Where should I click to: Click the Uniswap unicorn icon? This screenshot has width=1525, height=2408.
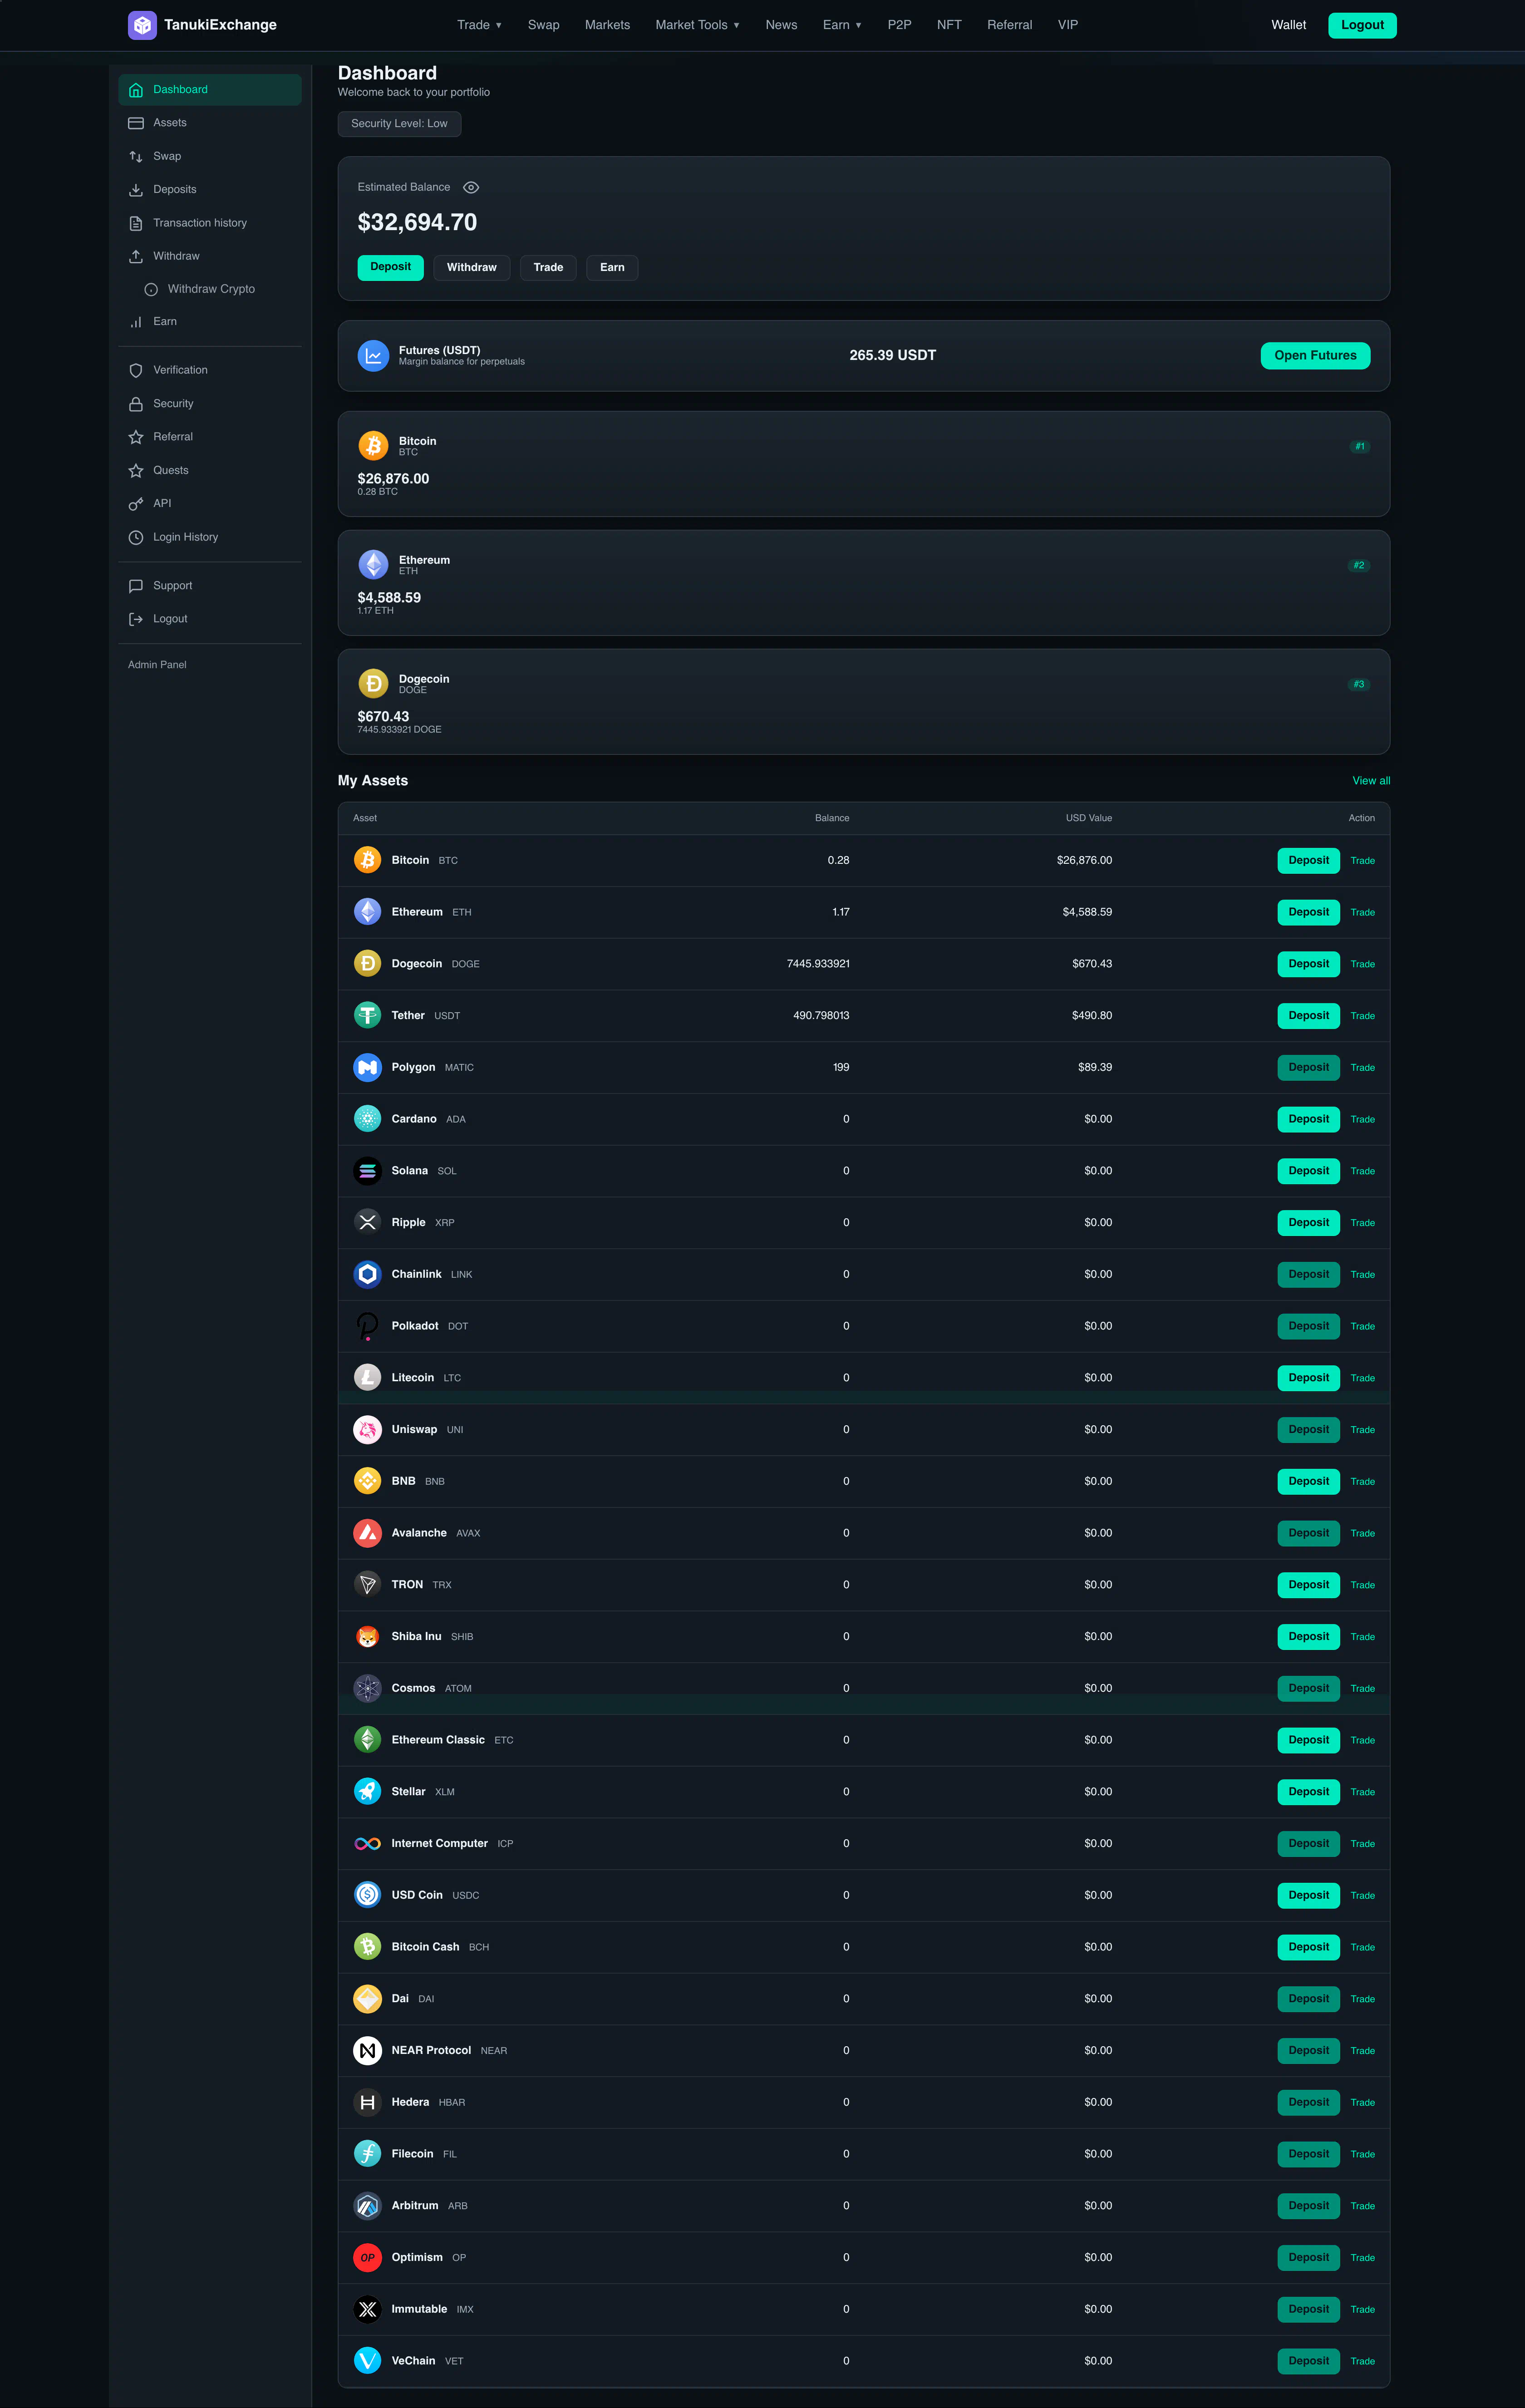(x=367, y=1430)
